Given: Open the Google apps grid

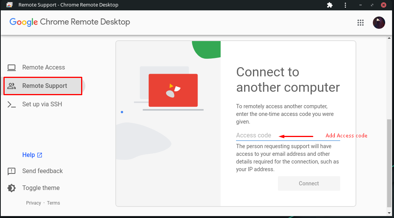Looking at the screenshot, I should (361, 23).
